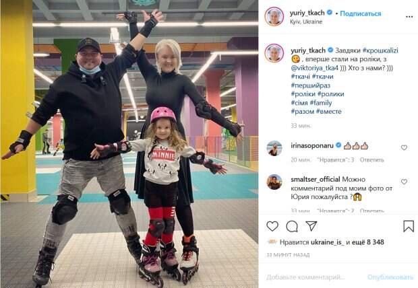
Task: Like the post with the heart icon
Action: coord(272,226)
